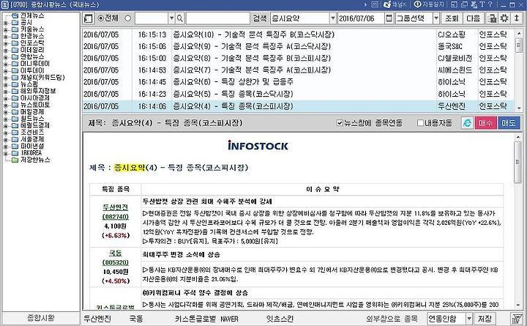Screen dimensions: 527x326
Task: Select 한경뉴스 in news tree
Action: 32,36
